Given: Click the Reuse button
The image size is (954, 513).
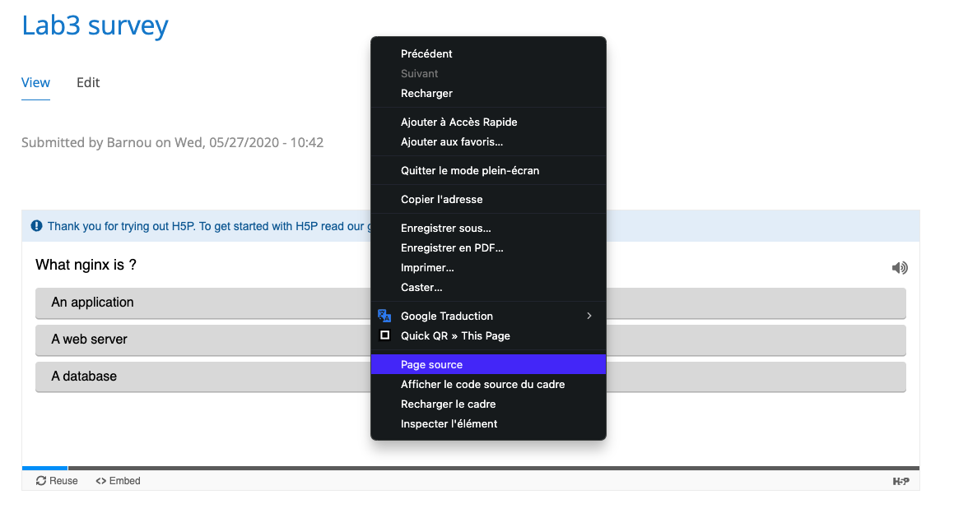Looking at the screenshot, I should 57,481.
